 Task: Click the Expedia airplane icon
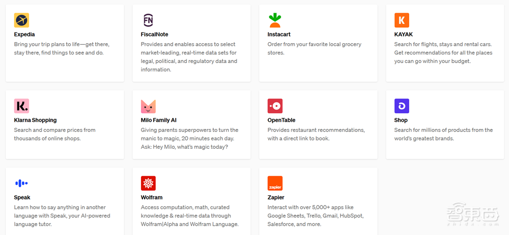coord(21,20)
